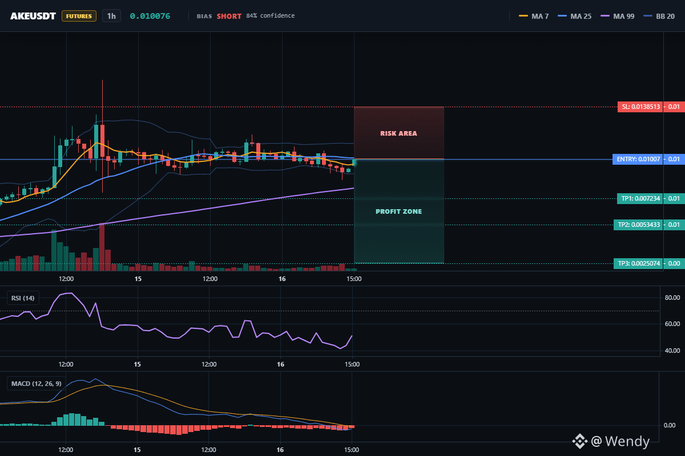Click the SL: 0.0138513 price tag
The image size is (685, 456).
[640, 107]
